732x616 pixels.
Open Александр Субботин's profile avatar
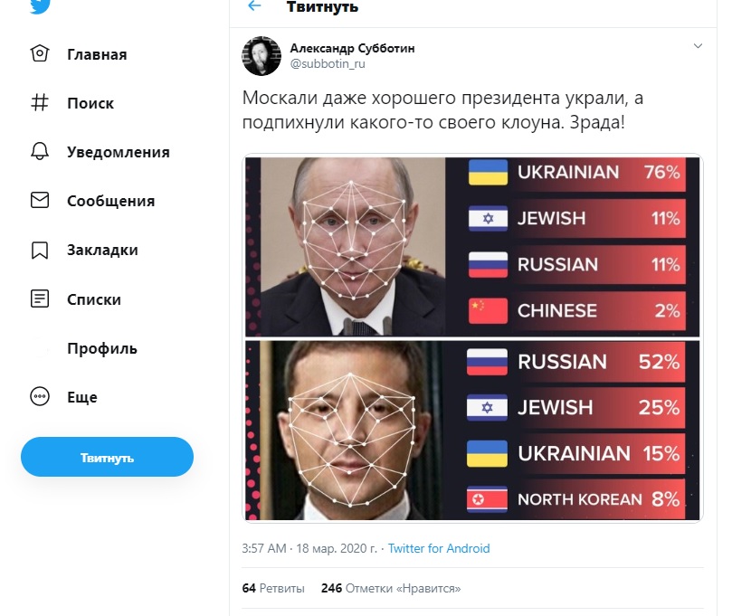[261, 56]
